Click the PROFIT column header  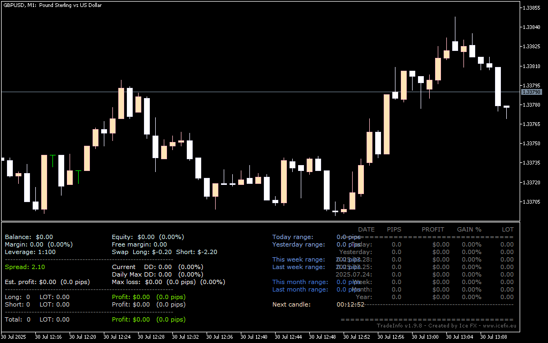pos(432,229)
